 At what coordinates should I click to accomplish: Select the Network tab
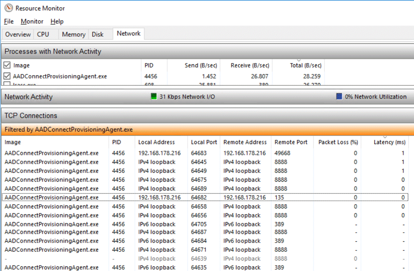[x=129, y=33]
